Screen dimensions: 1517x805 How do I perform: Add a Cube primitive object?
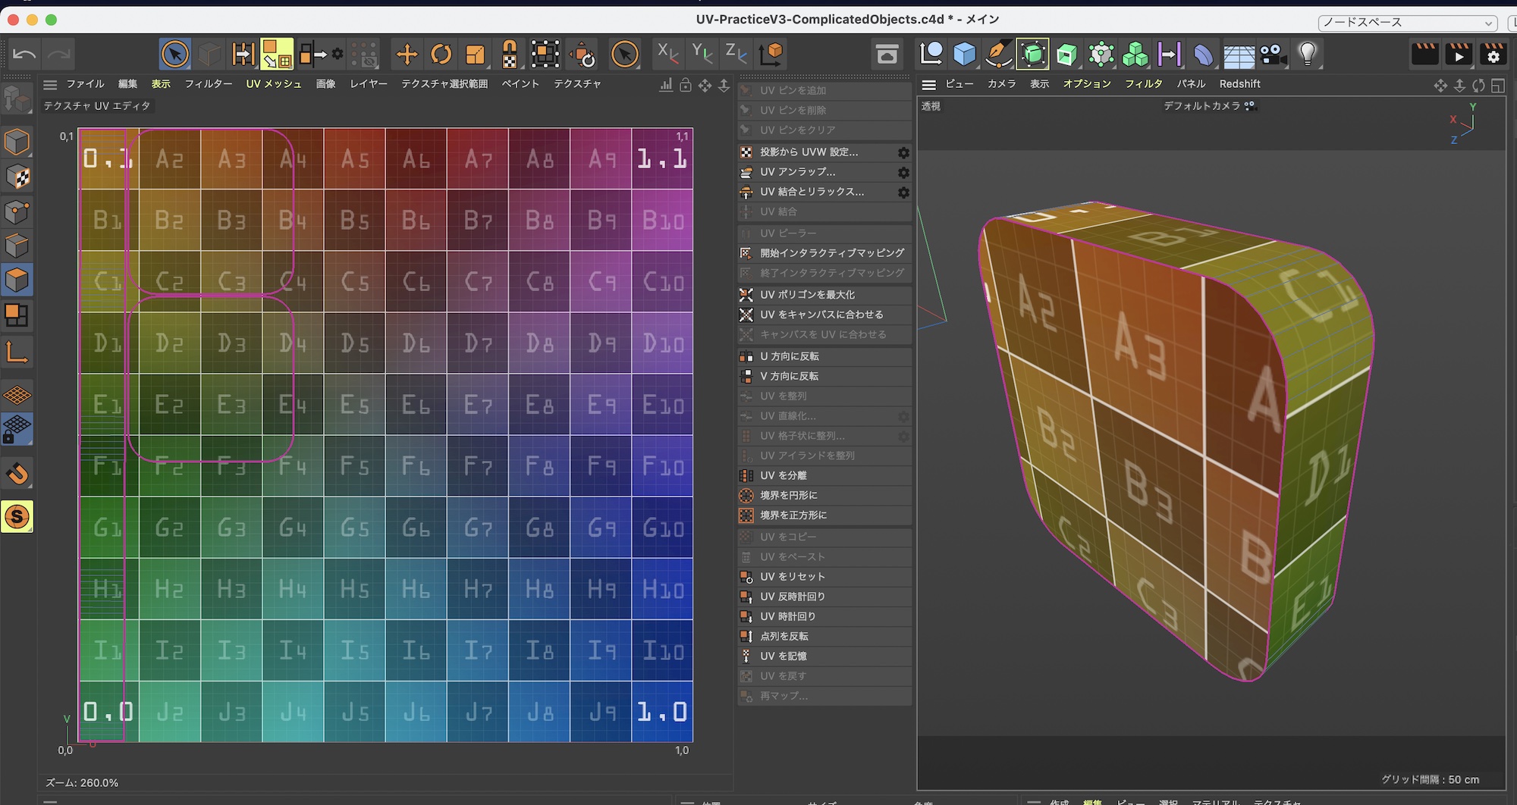(x=964, y=55)
